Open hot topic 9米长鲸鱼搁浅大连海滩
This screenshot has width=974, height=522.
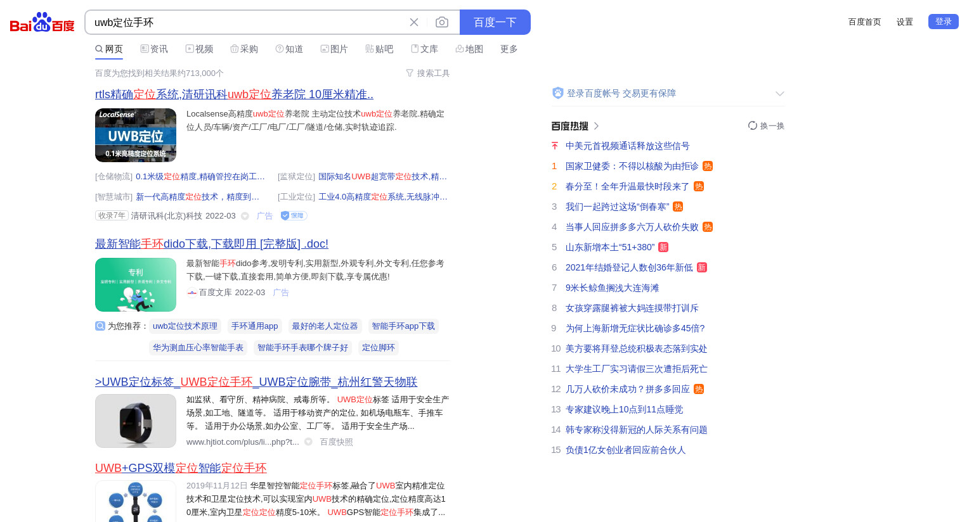coord(613,288)
